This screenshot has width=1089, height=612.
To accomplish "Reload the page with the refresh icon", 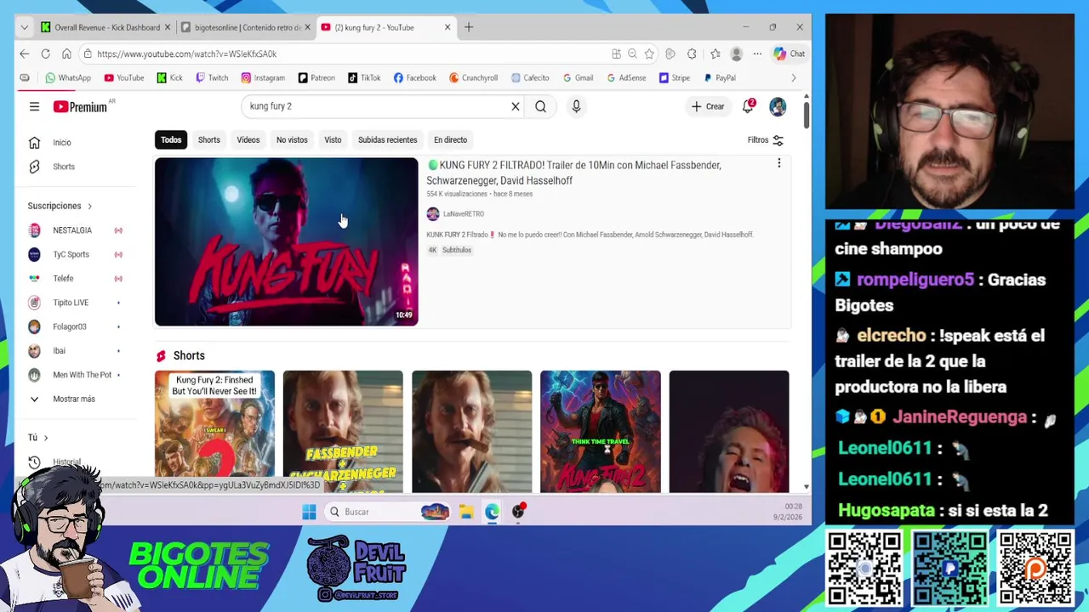I will (45, 54).
